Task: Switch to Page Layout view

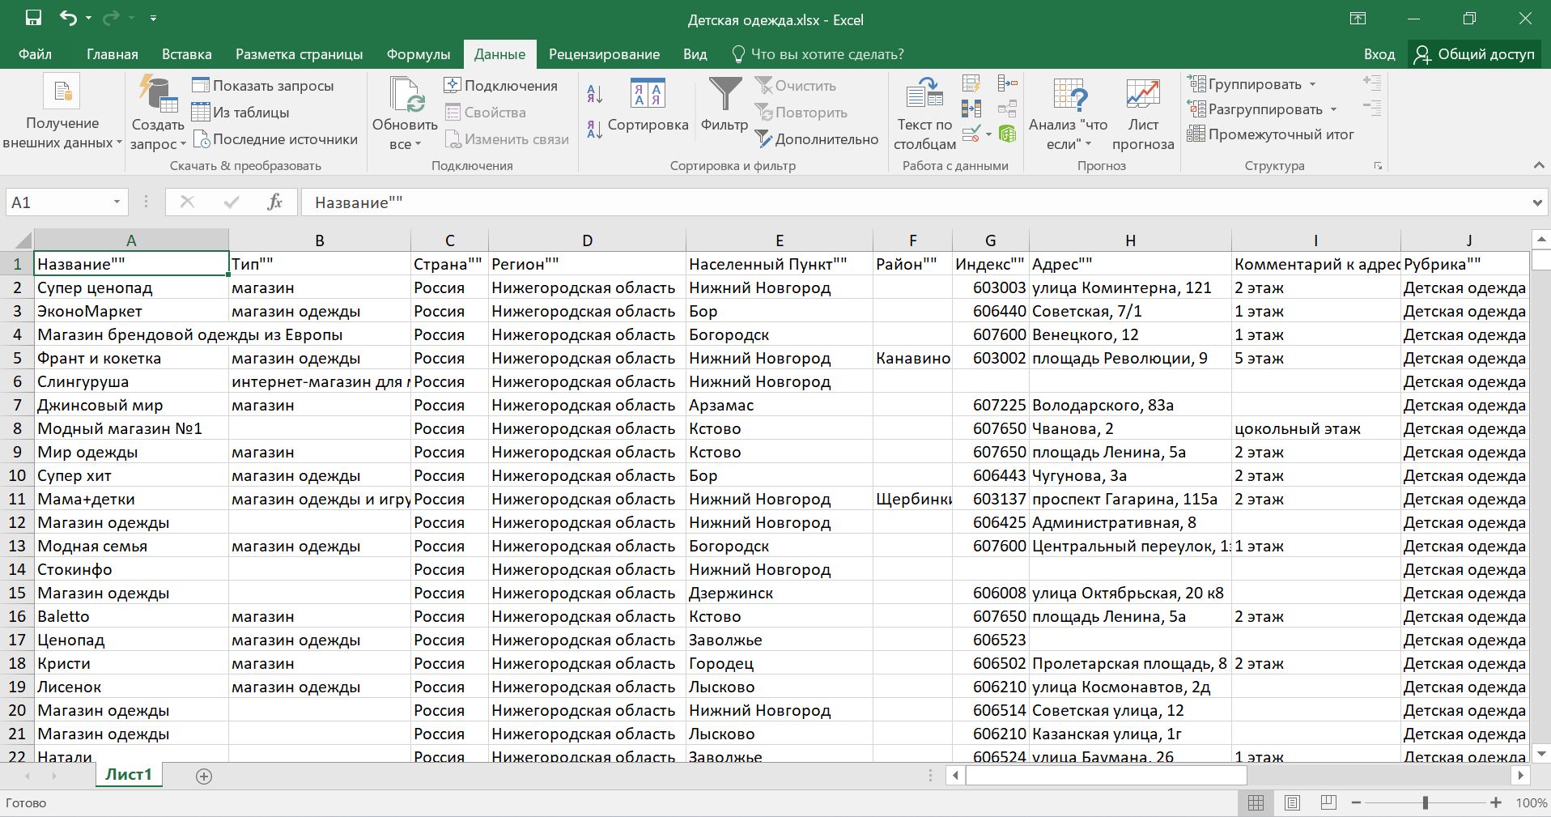Action: tap(1293, 802)
